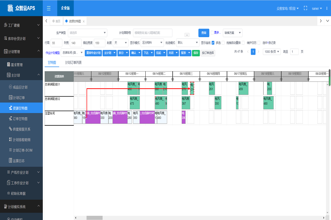Click the horizontal scrollbar thumb below Gantt chart
The width and height of the screenshot is (331, 220).
point(94,218)
